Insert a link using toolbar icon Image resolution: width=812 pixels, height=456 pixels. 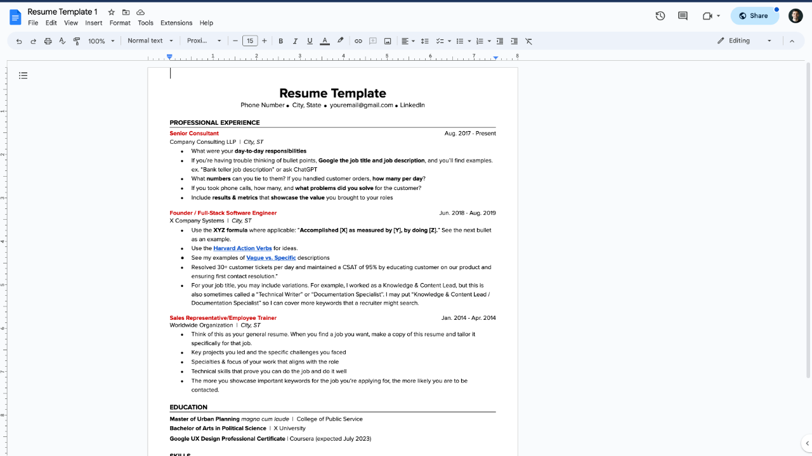(x=358, y=41)
